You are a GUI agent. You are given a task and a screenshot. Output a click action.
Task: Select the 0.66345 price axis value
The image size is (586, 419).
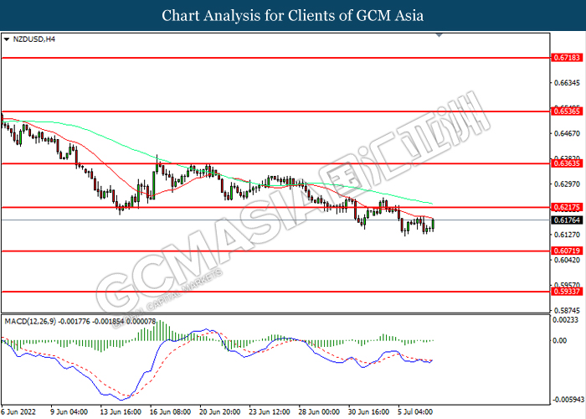pyautogui.click(x=567, y=83)
